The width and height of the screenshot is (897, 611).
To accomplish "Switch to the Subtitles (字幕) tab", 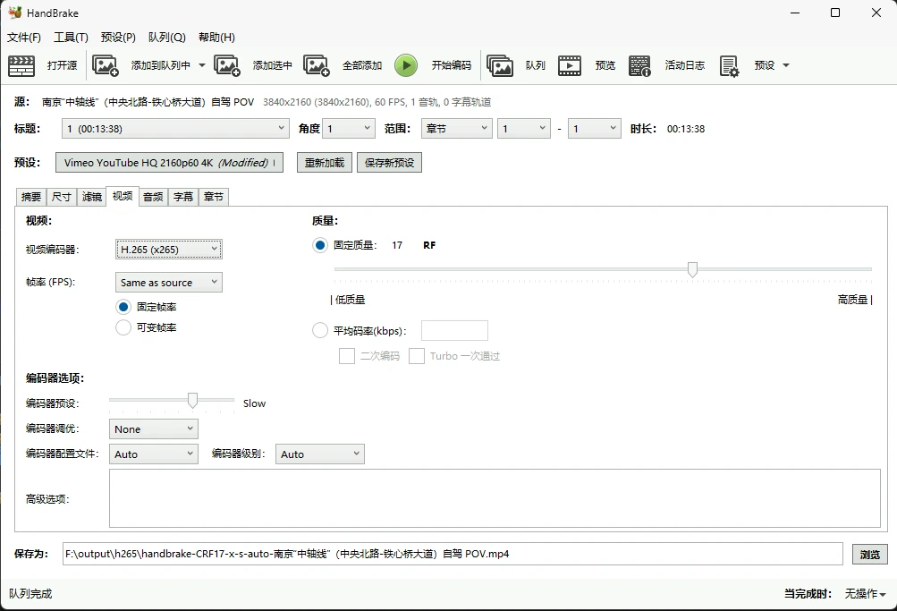I will 183,197.
